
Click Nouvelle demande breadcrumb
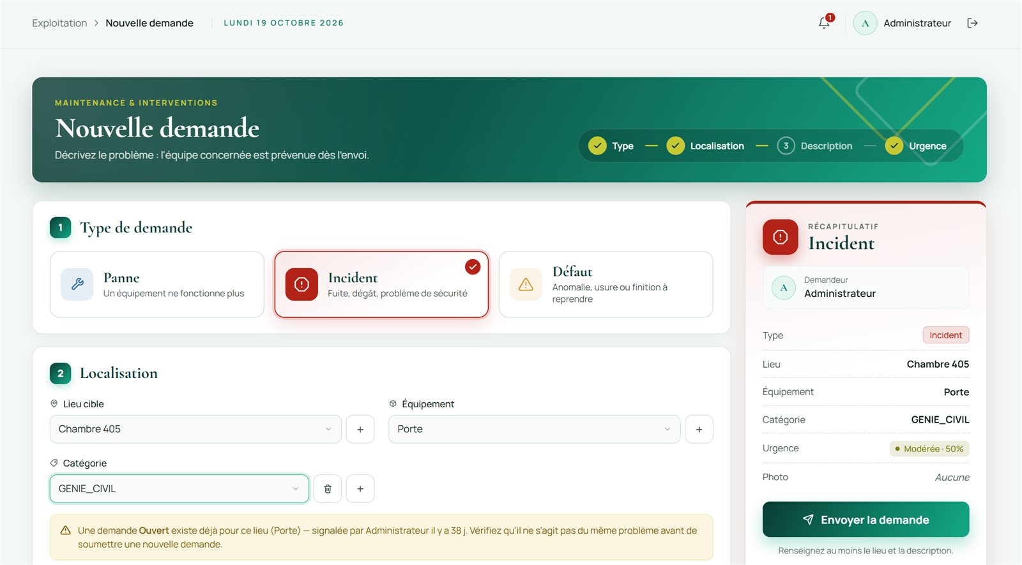pyautogui.click(x=149, y=23)
